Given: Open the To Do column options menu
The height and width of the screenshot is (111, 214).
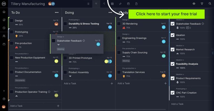Looking at the screenshot, I should point(57,12).
